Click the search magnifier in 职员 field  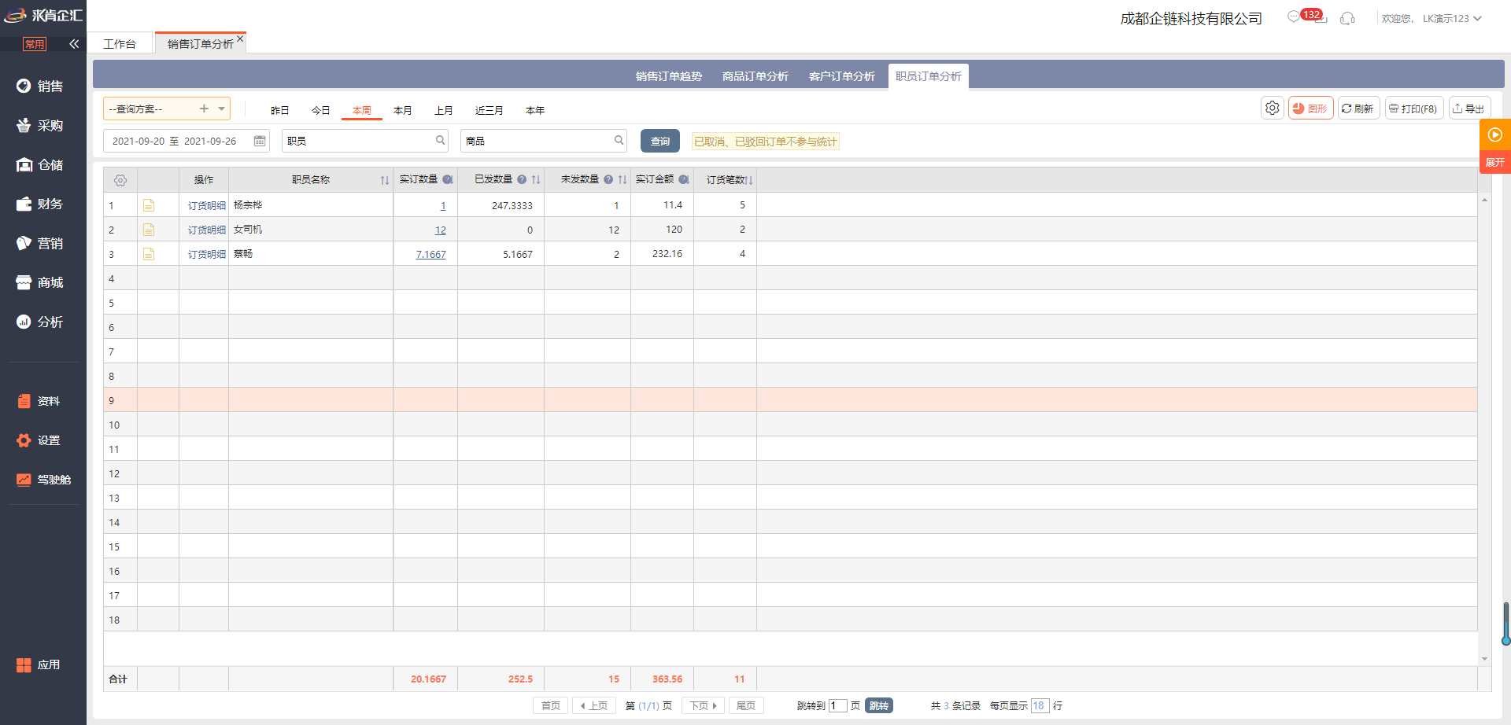(440, 141)
